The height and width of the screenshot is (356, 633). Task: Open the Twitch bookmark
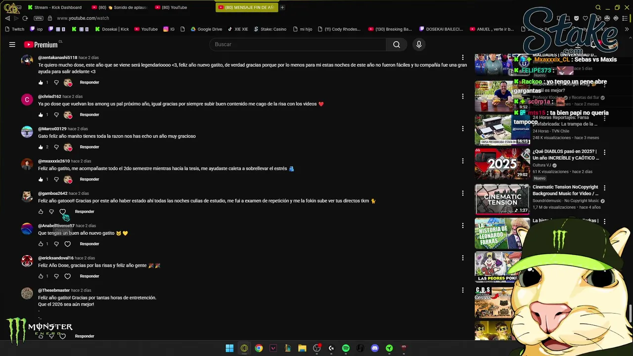(15, 29)
